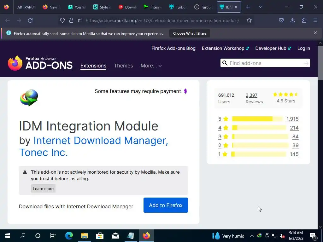The image size is (323, 242).
Task: Bookmark this page with the star icon
Action: tap(249, 20)
